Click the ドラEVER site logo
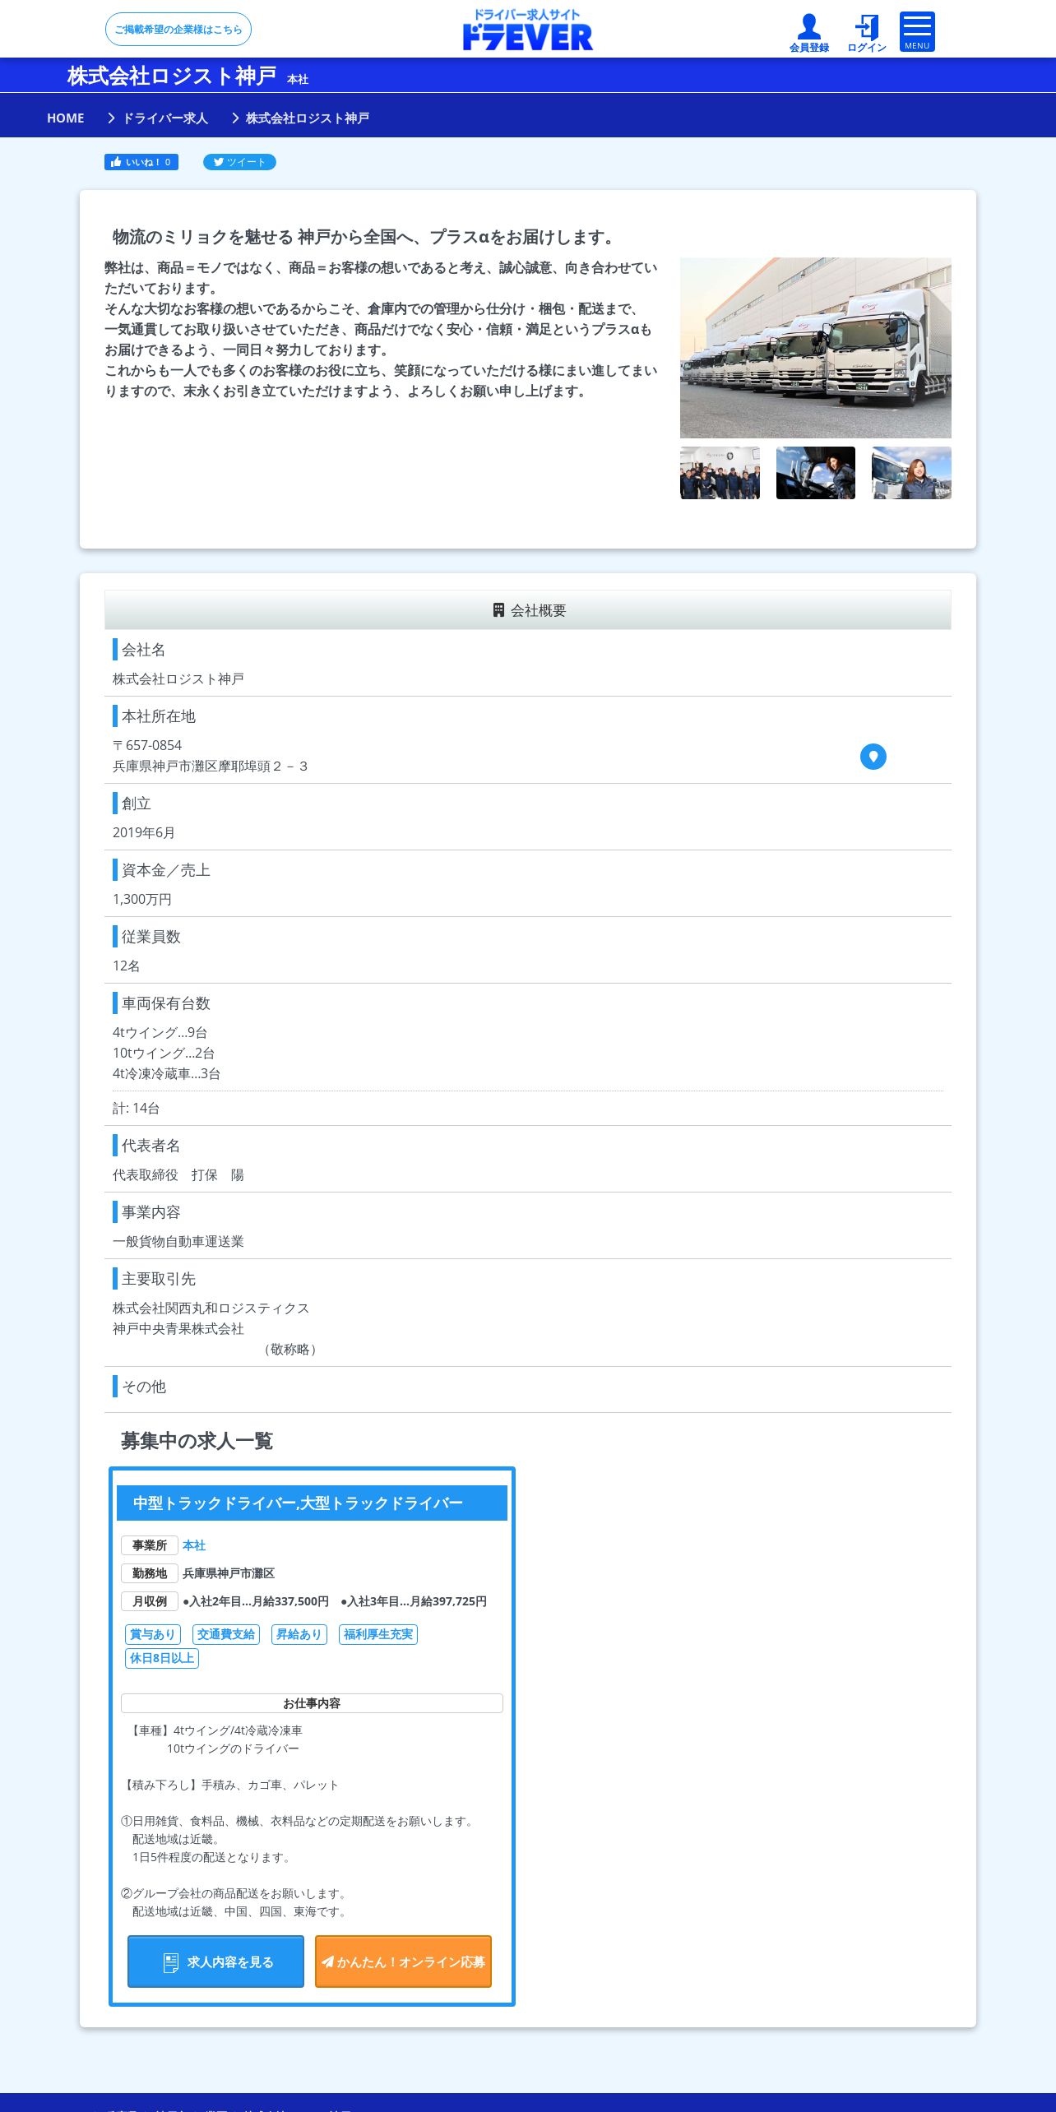The height and width of the screenshot is (2112, 1056). click(527, 30)
